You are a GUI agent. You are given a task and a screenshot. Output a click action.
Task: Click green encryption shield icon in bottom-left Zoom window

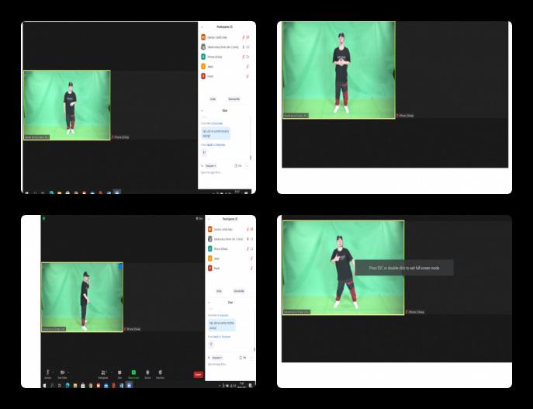[44, 218]
